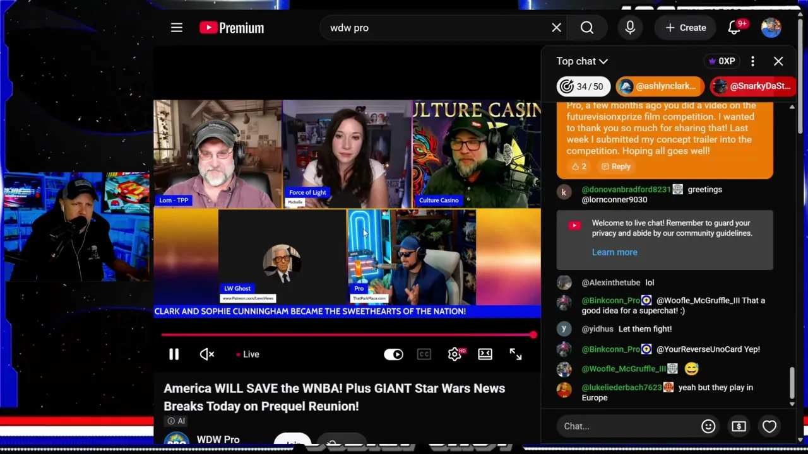Open @donovanbradford8231 author name in chat
The image size is (808, 454).
click(x=626, y=189)
